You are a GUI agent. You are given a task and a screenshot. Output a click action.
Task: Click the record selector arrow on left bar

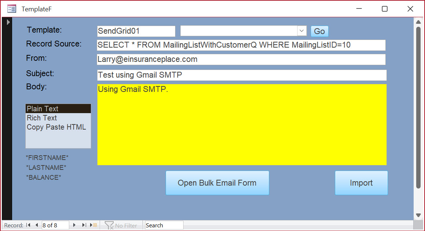click(x=8, y=22)
